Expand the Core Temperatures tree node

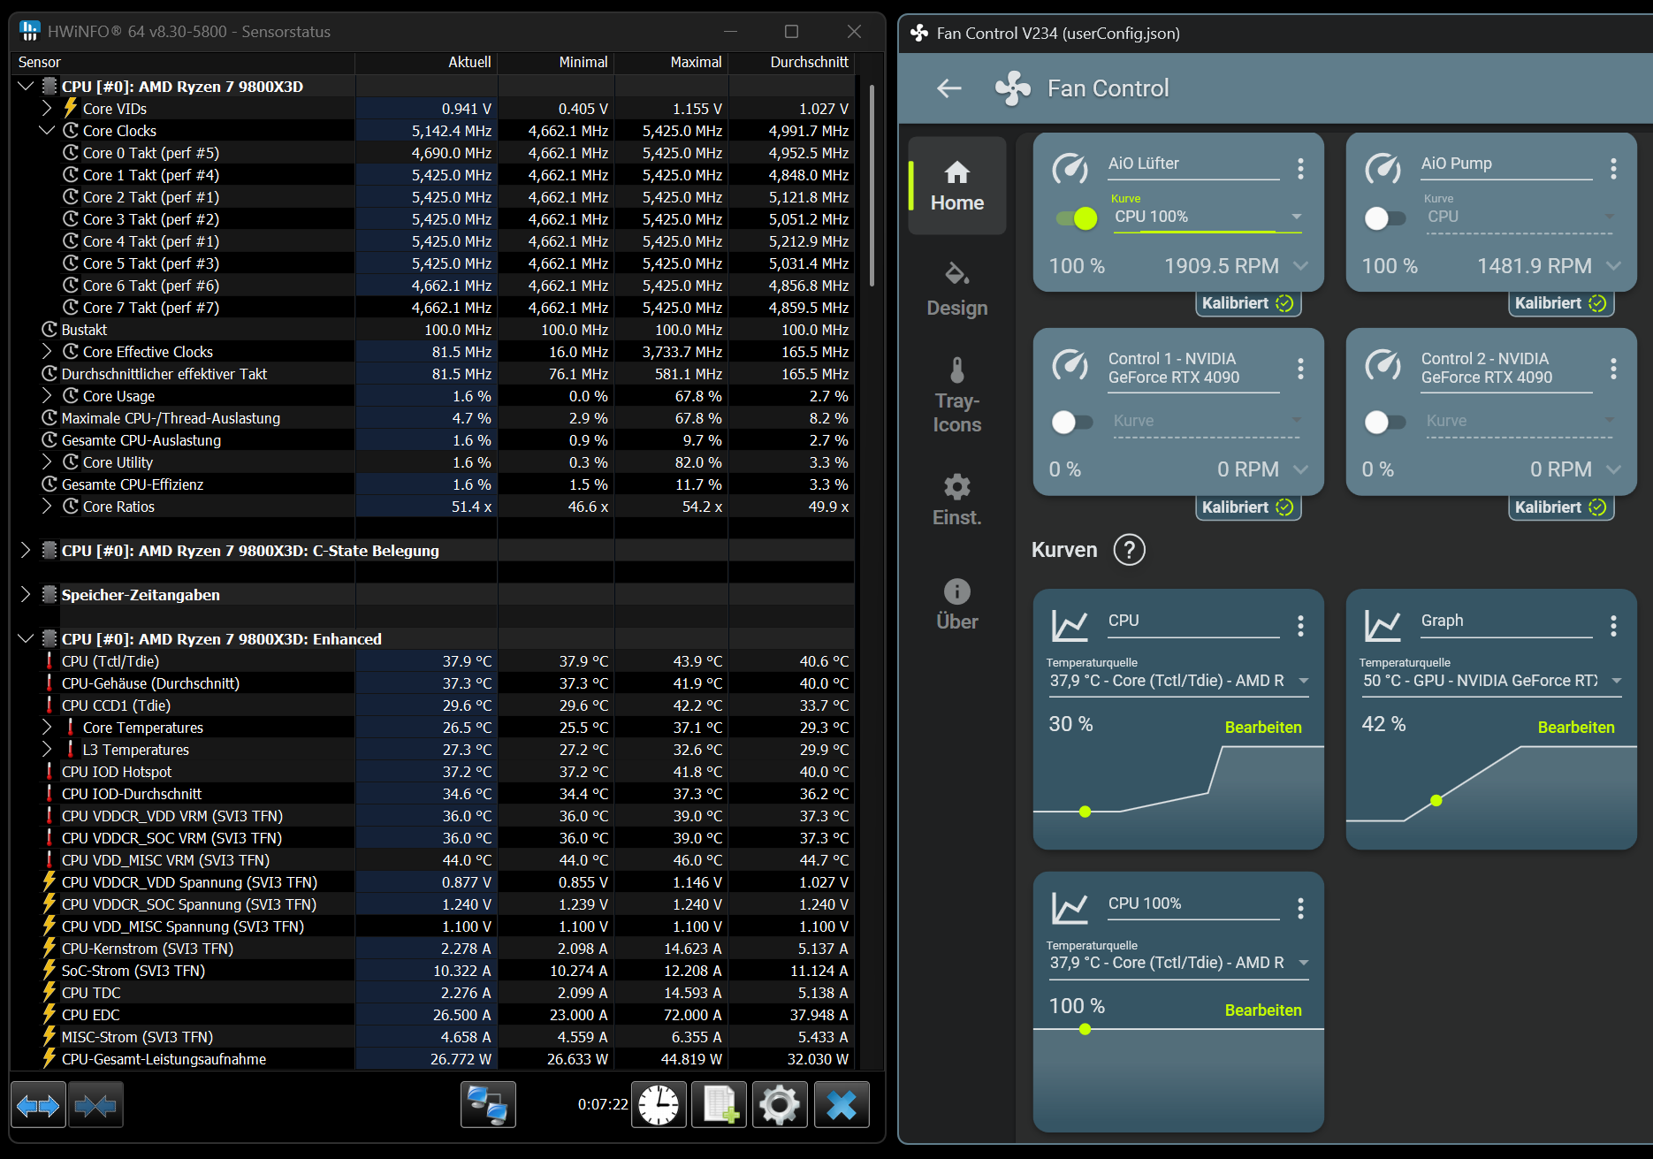click(47, 728)
